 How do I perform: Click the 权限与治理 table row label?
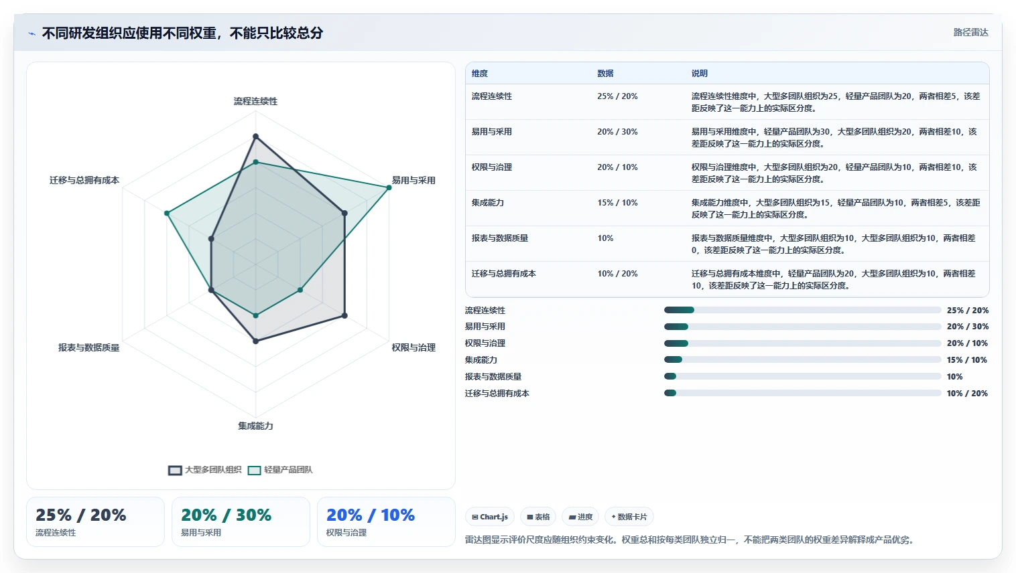(x=492, y=167)
